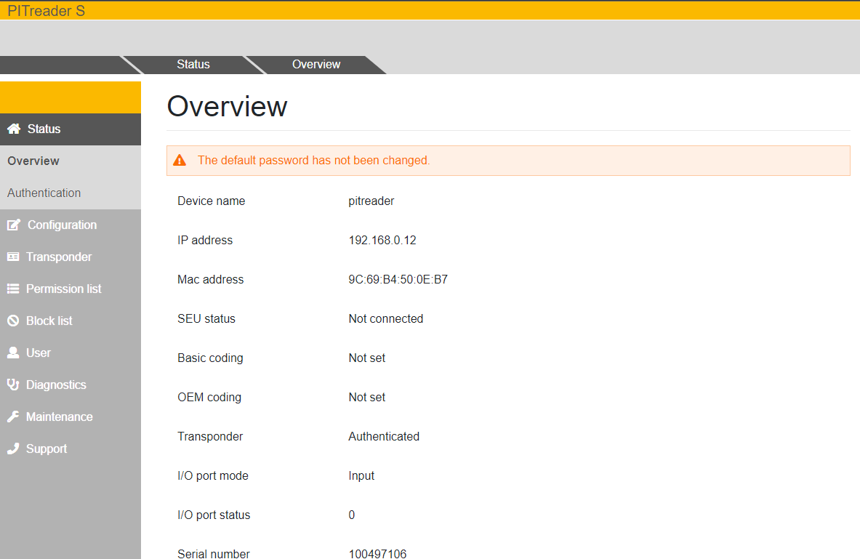Screen dimensions: 860x559
Task: Go to the Transponder section
Action: (x=71, y=257)
